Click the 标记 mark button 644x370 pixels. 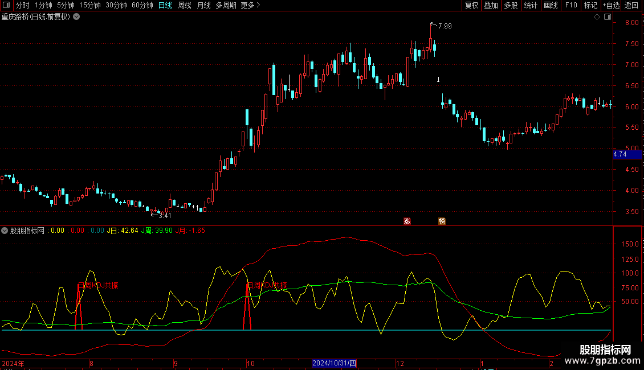[590, 5]
